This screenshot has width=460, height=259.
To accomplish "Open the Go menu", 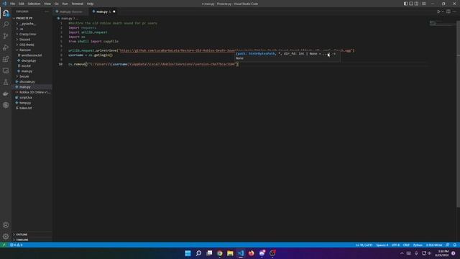I will click(56, 4).
